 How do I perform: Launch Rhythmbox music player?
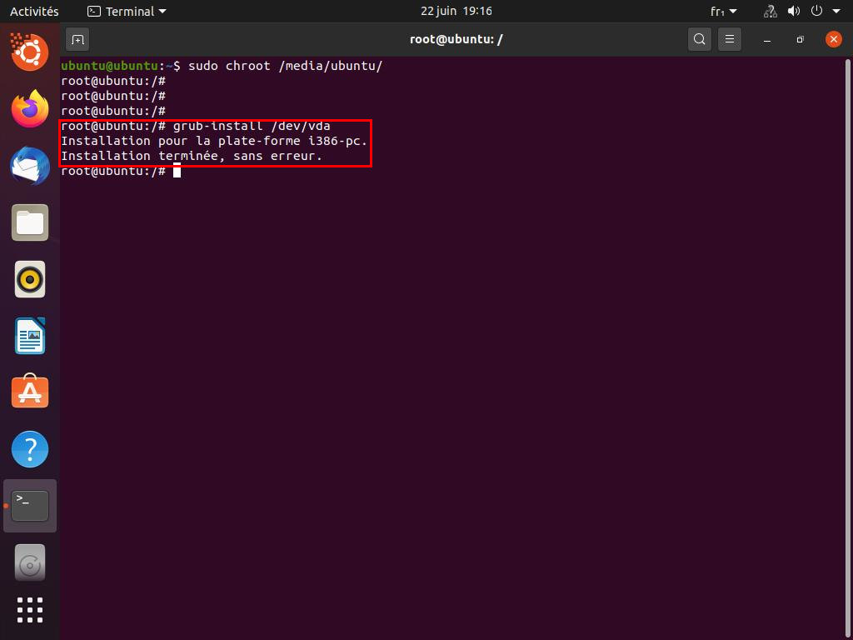[30, 279]
